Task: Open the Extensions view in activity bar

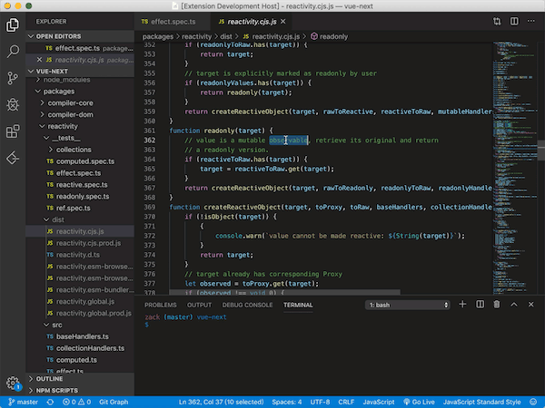Action: (x=13, y=131)
